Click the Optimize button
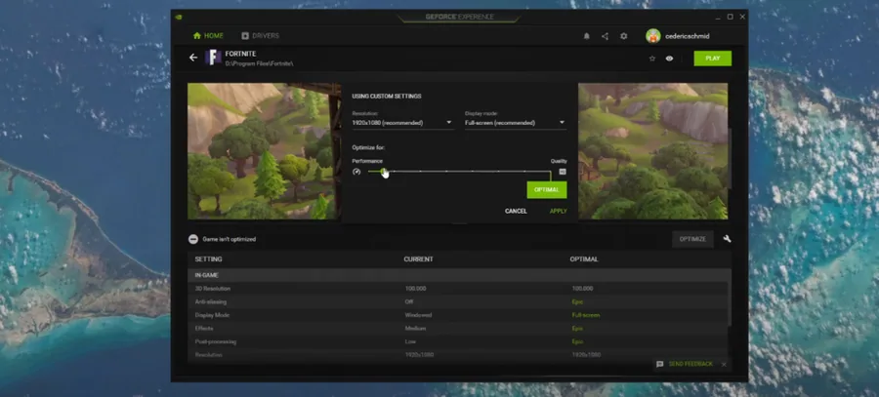The image size is (879, 397). click(x=692, y=239)
